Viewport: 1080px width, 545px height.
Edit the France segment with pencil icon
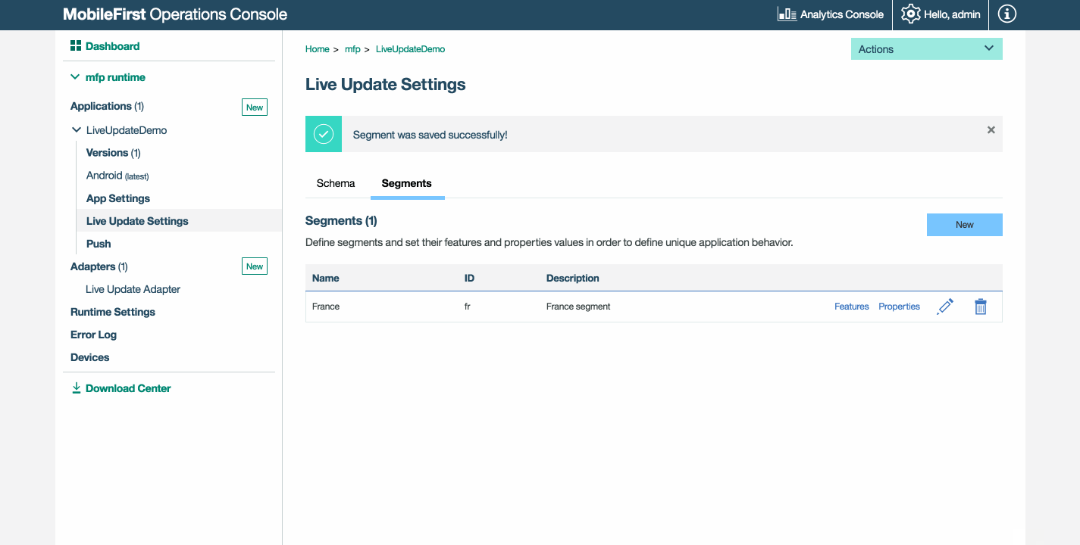(x=945, y=307)
